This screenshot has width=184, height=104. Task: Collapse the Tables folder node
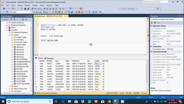(9, 35)
